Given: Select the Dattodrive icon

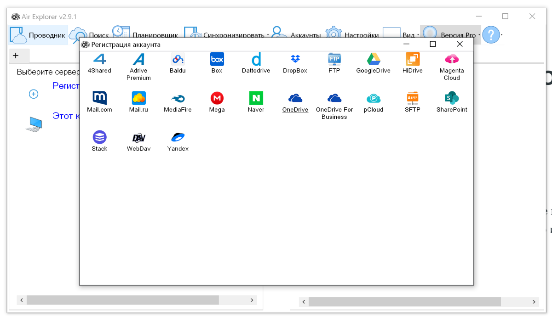Looking at the screenshot, I should [256, 59].
